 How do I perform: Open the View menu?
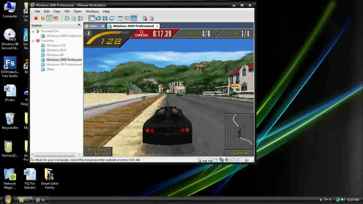pos(57,11)
